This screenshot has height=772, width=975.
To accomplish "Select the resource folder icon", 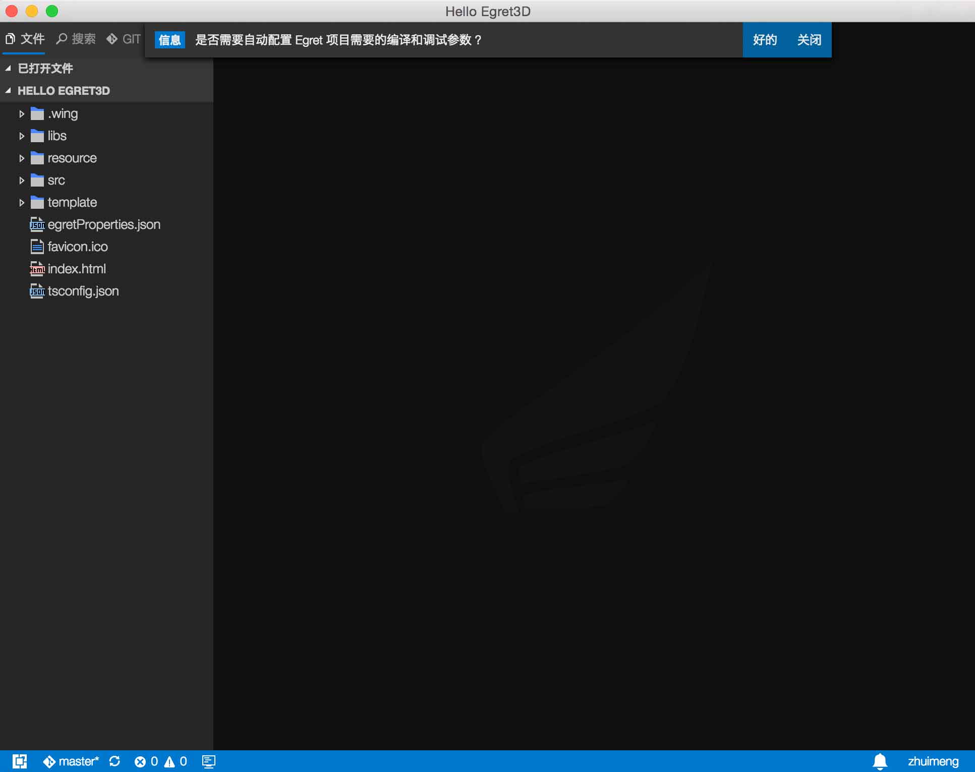I will tap(37, 158).
